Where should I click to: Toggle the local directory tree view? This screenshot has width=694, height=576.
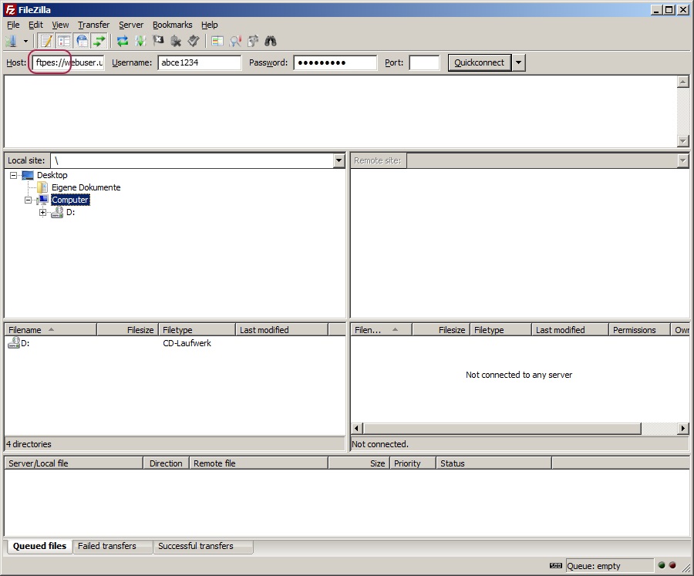pos(64,41)
